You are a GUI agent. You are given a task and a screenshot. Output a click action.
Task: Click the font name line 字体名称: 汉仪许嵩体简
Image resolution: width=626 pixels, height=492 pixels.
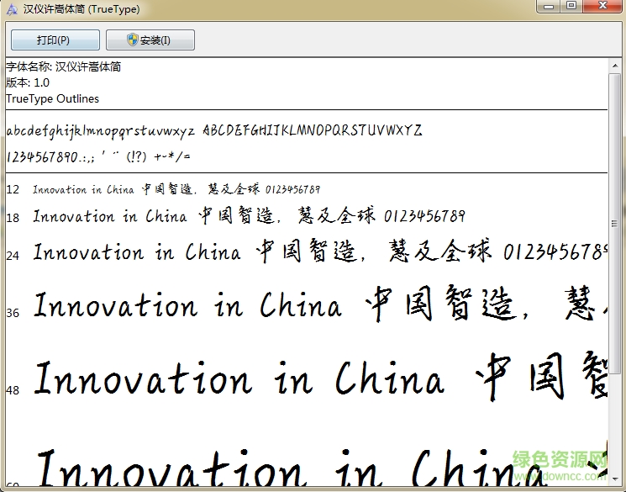point(64,66)
